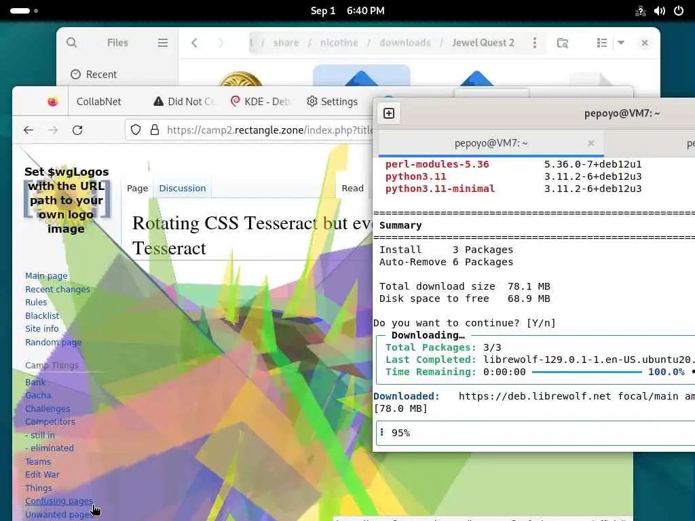
Task: Open the Files path bar kebab menu
Action: coord(535,43)
